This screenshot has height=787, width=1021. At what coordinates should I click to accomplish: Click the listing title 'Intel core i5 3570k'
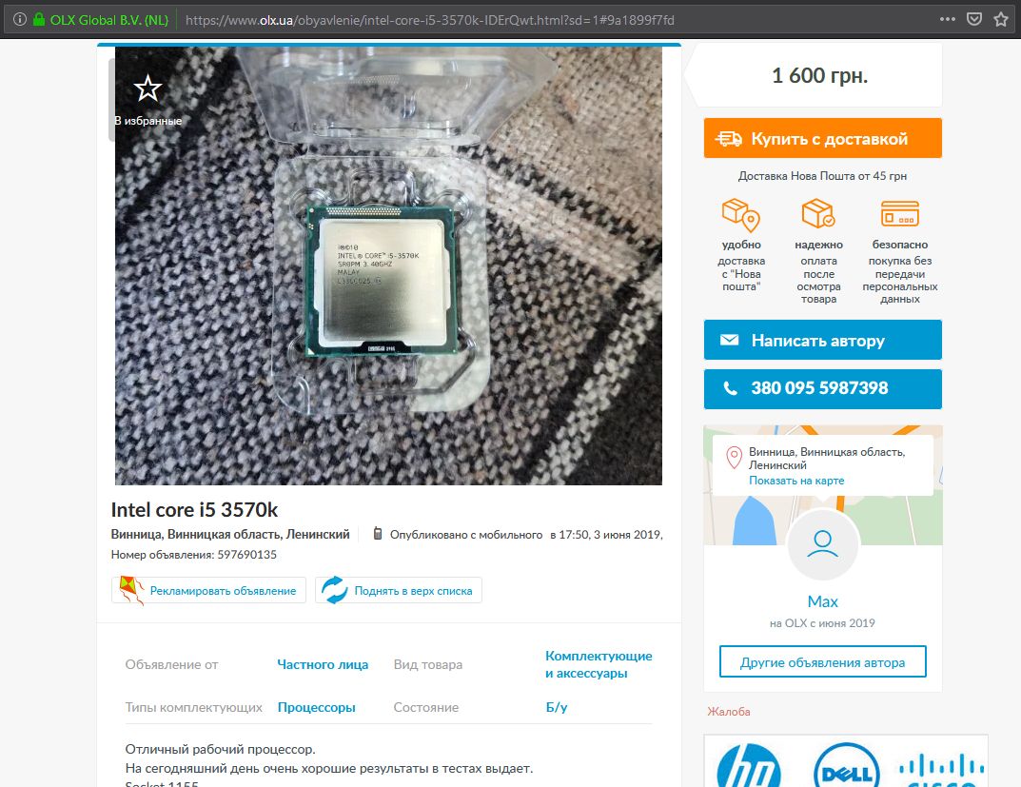pyautogui.click(x=194, y=509)
